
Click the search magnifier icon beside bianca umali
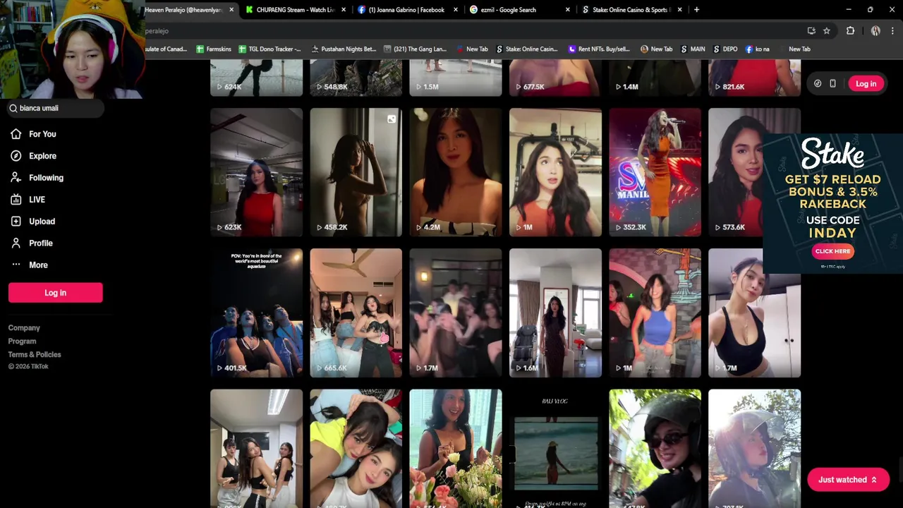[13, 108]
